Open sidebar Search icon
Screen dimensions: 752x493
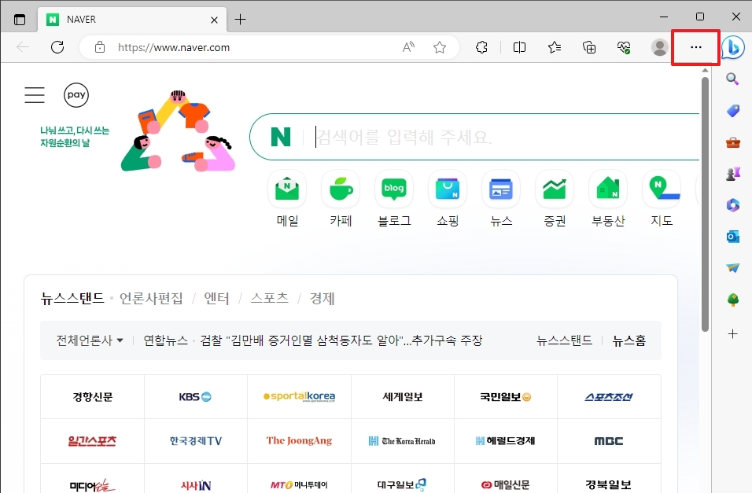[x=732, y=79]
